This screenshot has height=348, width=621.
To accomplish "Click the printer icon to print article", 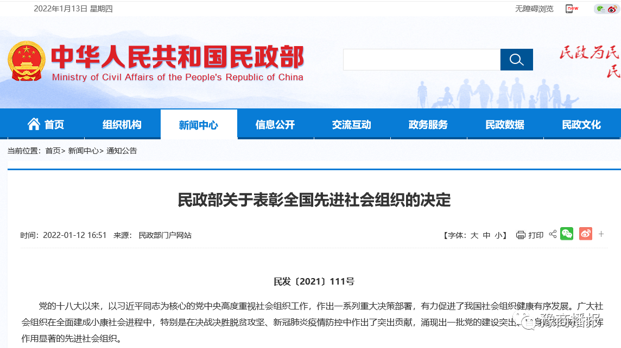I will tap(521, 235).
